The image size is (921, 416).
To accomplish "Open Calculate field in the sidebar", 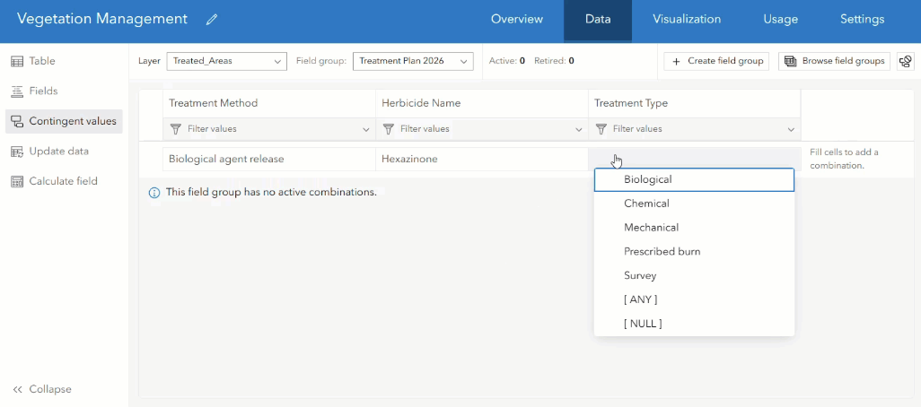I will (64, 181).
